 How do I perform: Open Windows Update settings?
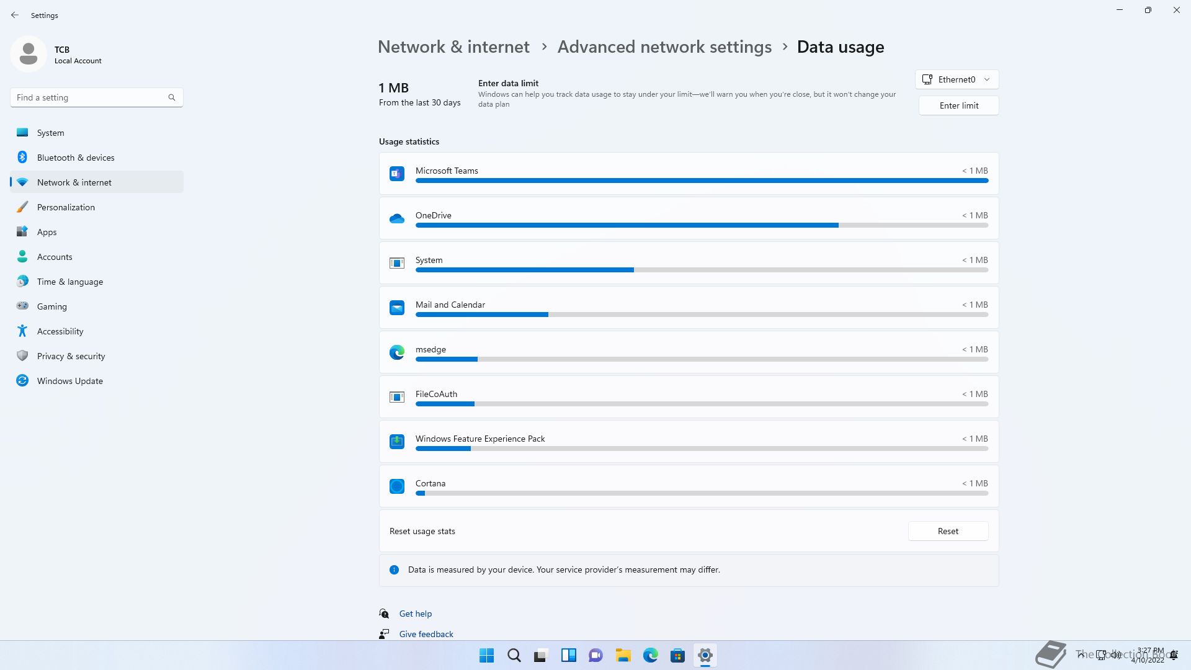pos(97,381)
